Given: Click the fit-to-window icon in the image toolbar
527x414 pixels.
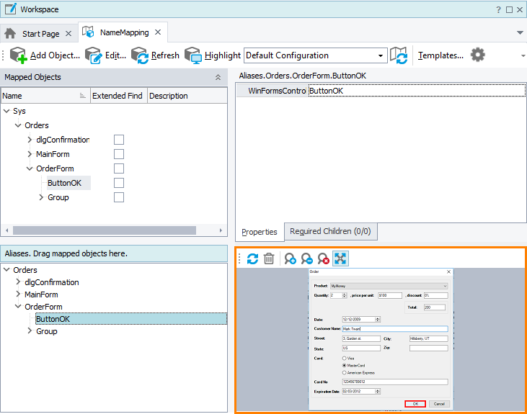Looking at the screenshot, I should [x=340, y=258].
